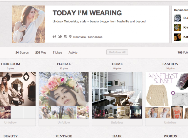Image resolution: width=188 pixels, height=138 pixels.
Task: Click the 708 followers count
Action: click(183, 52)
